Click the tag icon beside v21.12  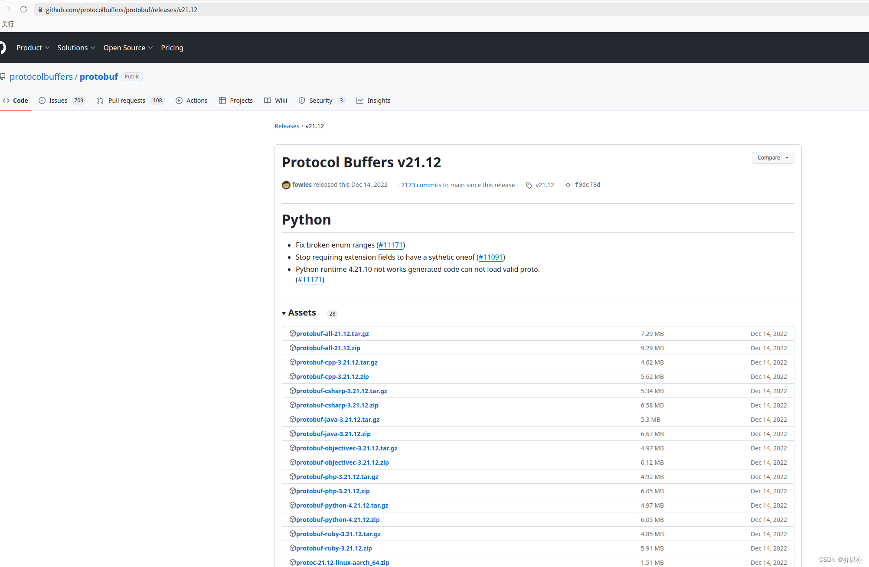point(529,186)
